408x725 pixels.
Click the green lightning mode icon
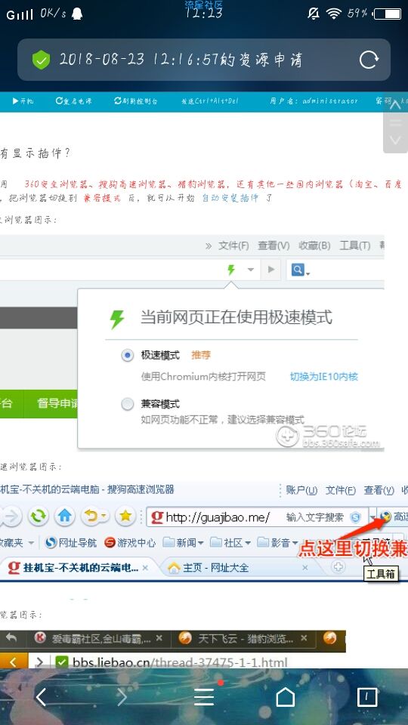231,269
